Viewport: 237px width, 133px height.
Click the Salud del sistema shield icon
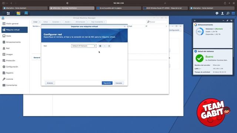tap(196, 51)
